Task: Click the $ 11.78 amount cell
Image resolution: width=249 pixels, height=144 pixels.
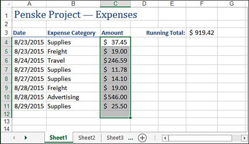Action: pyautogui.click(x=115, y=70)
